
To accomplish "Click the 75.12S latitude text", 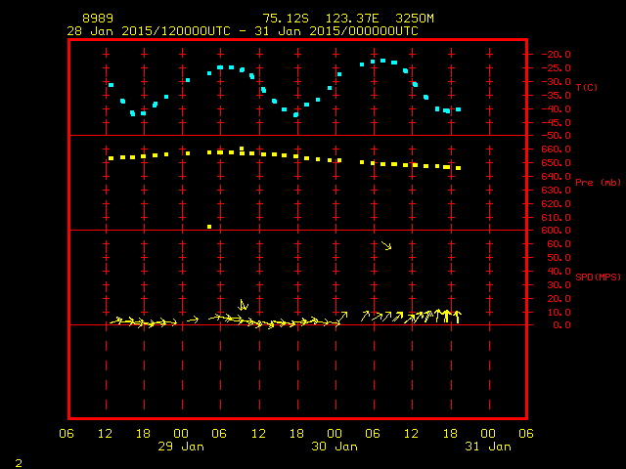I will (x=286, y=19).
